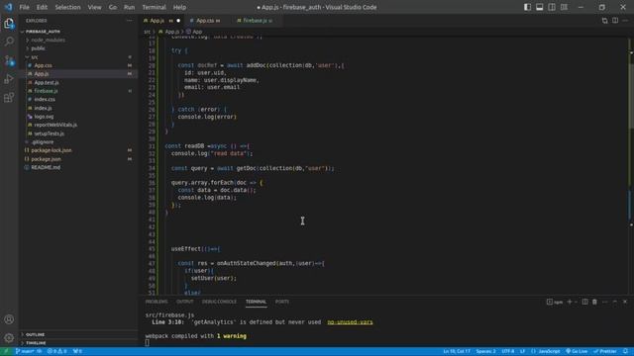This screenshot has height=356, width=634.
Task: Open errors and warnings count in status bar
Action: 57,352
